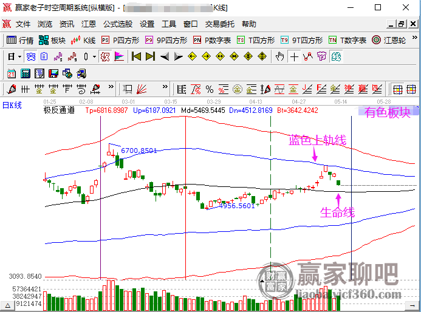The height and width of the screenshot is (312, 421).
Task: Click the crosshair cursor tool
Action: 294,56
